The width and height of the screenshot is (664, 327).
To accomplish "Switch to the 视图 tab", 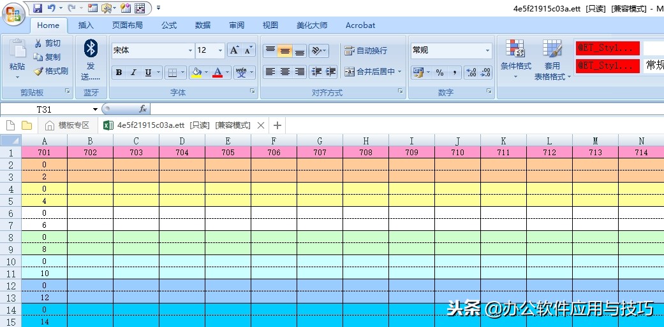I will click(270, 25).
